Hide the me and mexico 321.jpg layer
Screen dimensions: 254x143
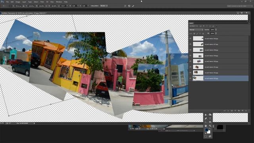tap(190, 67)
